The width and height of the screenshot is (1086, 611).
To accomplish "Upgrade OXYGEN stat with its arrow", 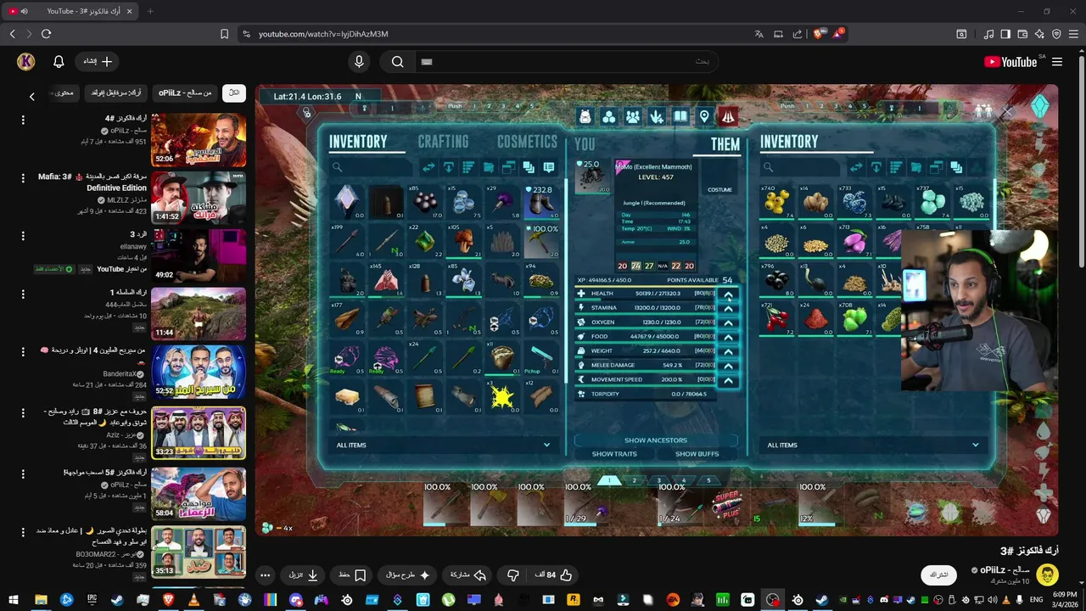I will coord(728,322).
